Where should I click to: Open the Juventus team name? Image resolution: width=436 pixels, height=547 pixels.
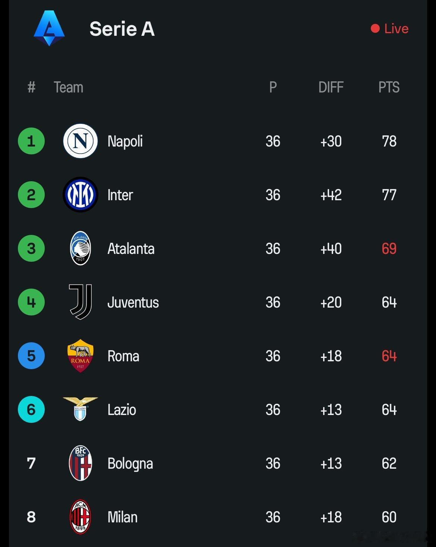[x=133, y=302]
